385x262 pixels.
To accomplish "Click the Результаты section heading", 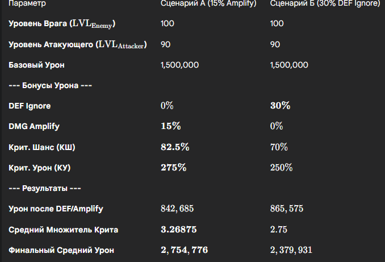I will coord(45,188).
